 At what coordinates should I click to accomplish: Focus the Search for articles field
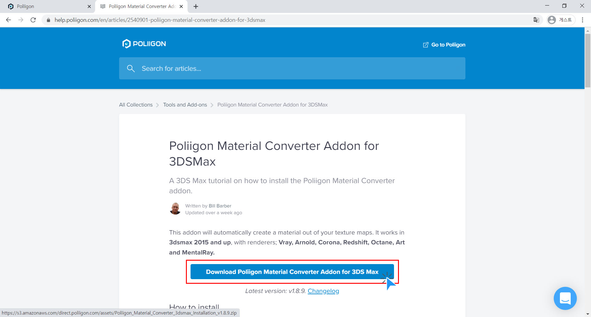(x=292, y=68)
